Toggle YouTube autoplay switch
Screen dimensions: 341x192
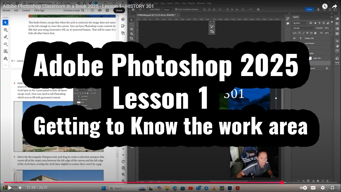(x=303, y=188)
